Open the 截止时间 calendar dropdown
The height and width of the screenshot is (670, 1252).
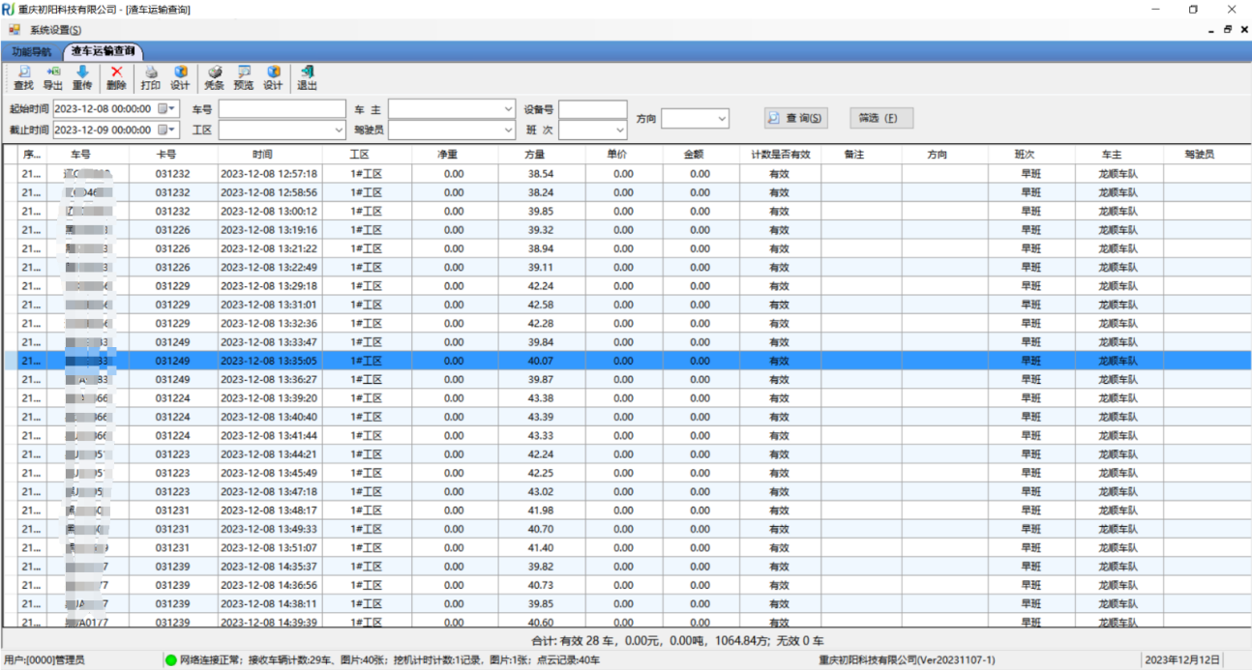167,130
